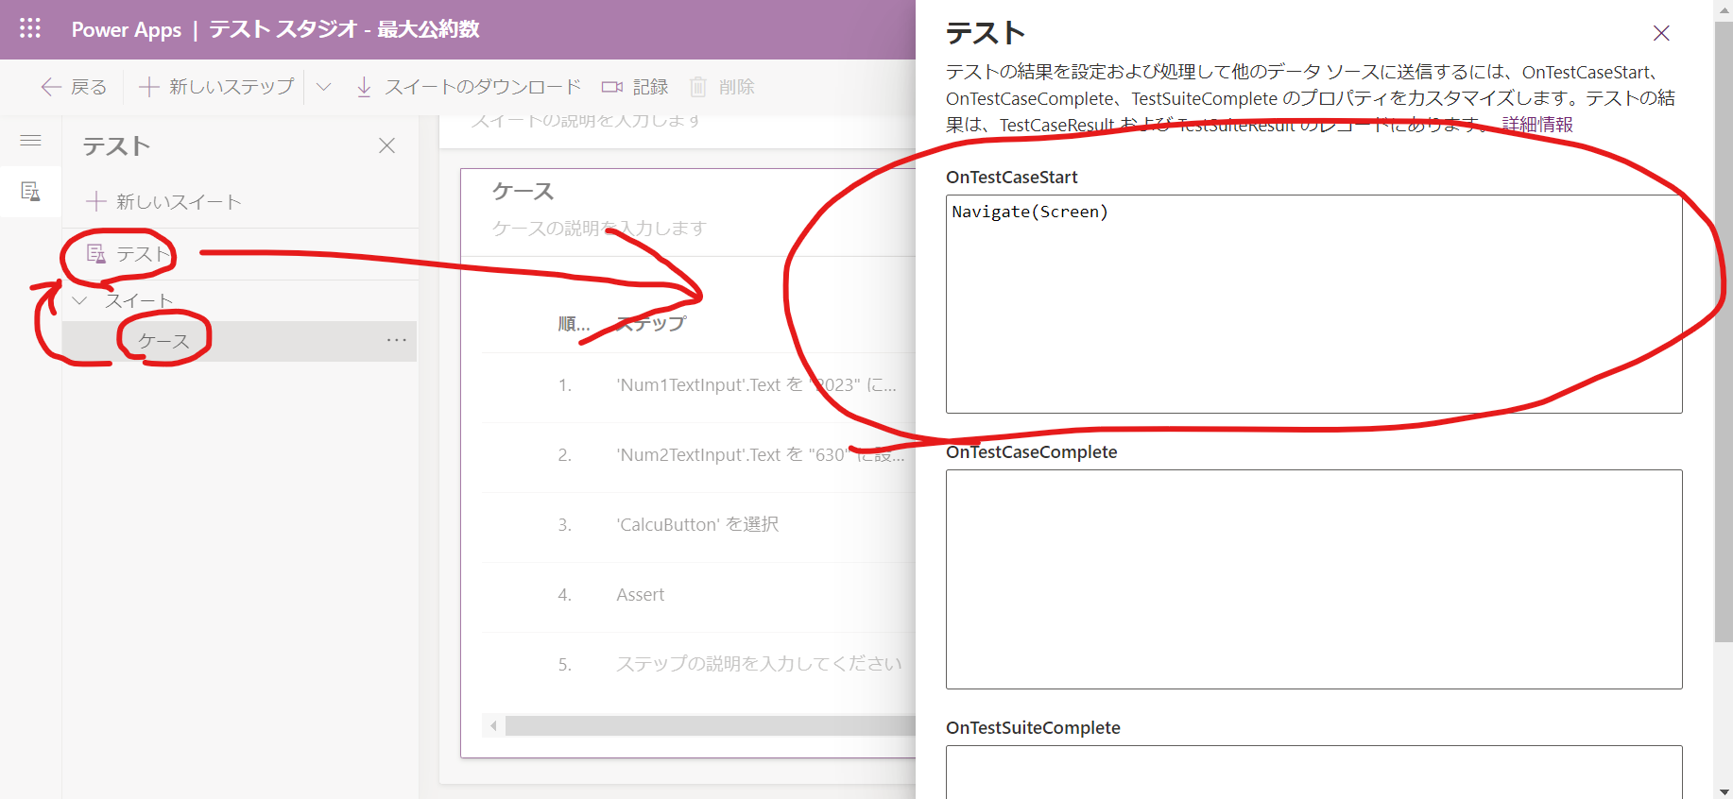Click the ケースの説明 description field
1733x799 pixels.
point(599,229)
